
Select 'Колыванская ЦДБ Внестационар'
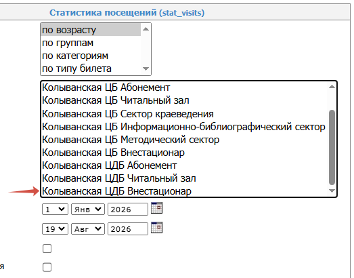point(184,191)
